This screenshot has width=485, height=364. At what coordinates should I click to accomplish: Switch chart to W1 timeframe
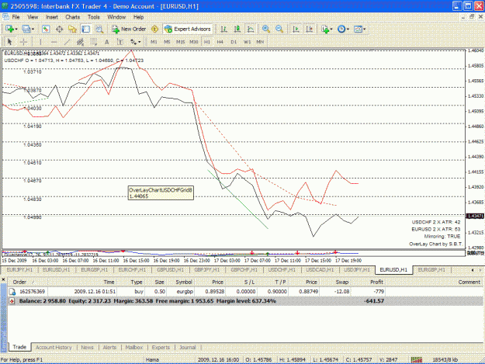point(247,42)
